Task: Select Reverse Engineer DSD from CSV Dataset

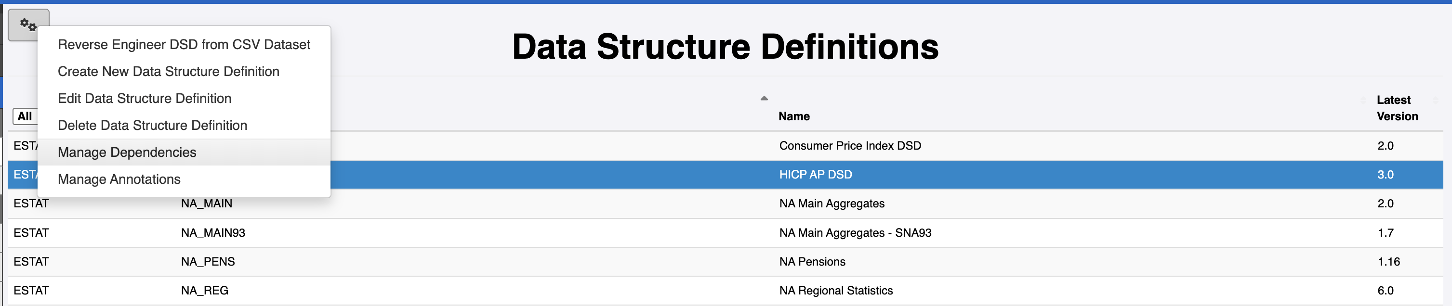Action: coord(184,44)
